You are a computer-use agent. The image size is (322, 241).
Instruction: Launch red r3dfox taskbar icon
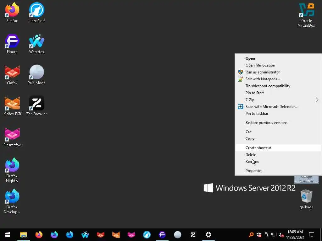pos(100,235)
